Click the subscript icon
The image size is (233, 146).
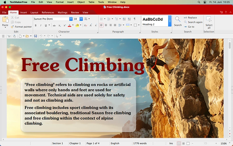pos(60,25)
